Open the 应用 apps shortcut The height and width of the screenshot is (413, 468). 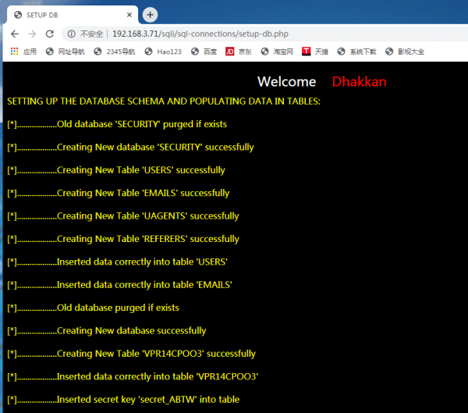coord(23,52)
